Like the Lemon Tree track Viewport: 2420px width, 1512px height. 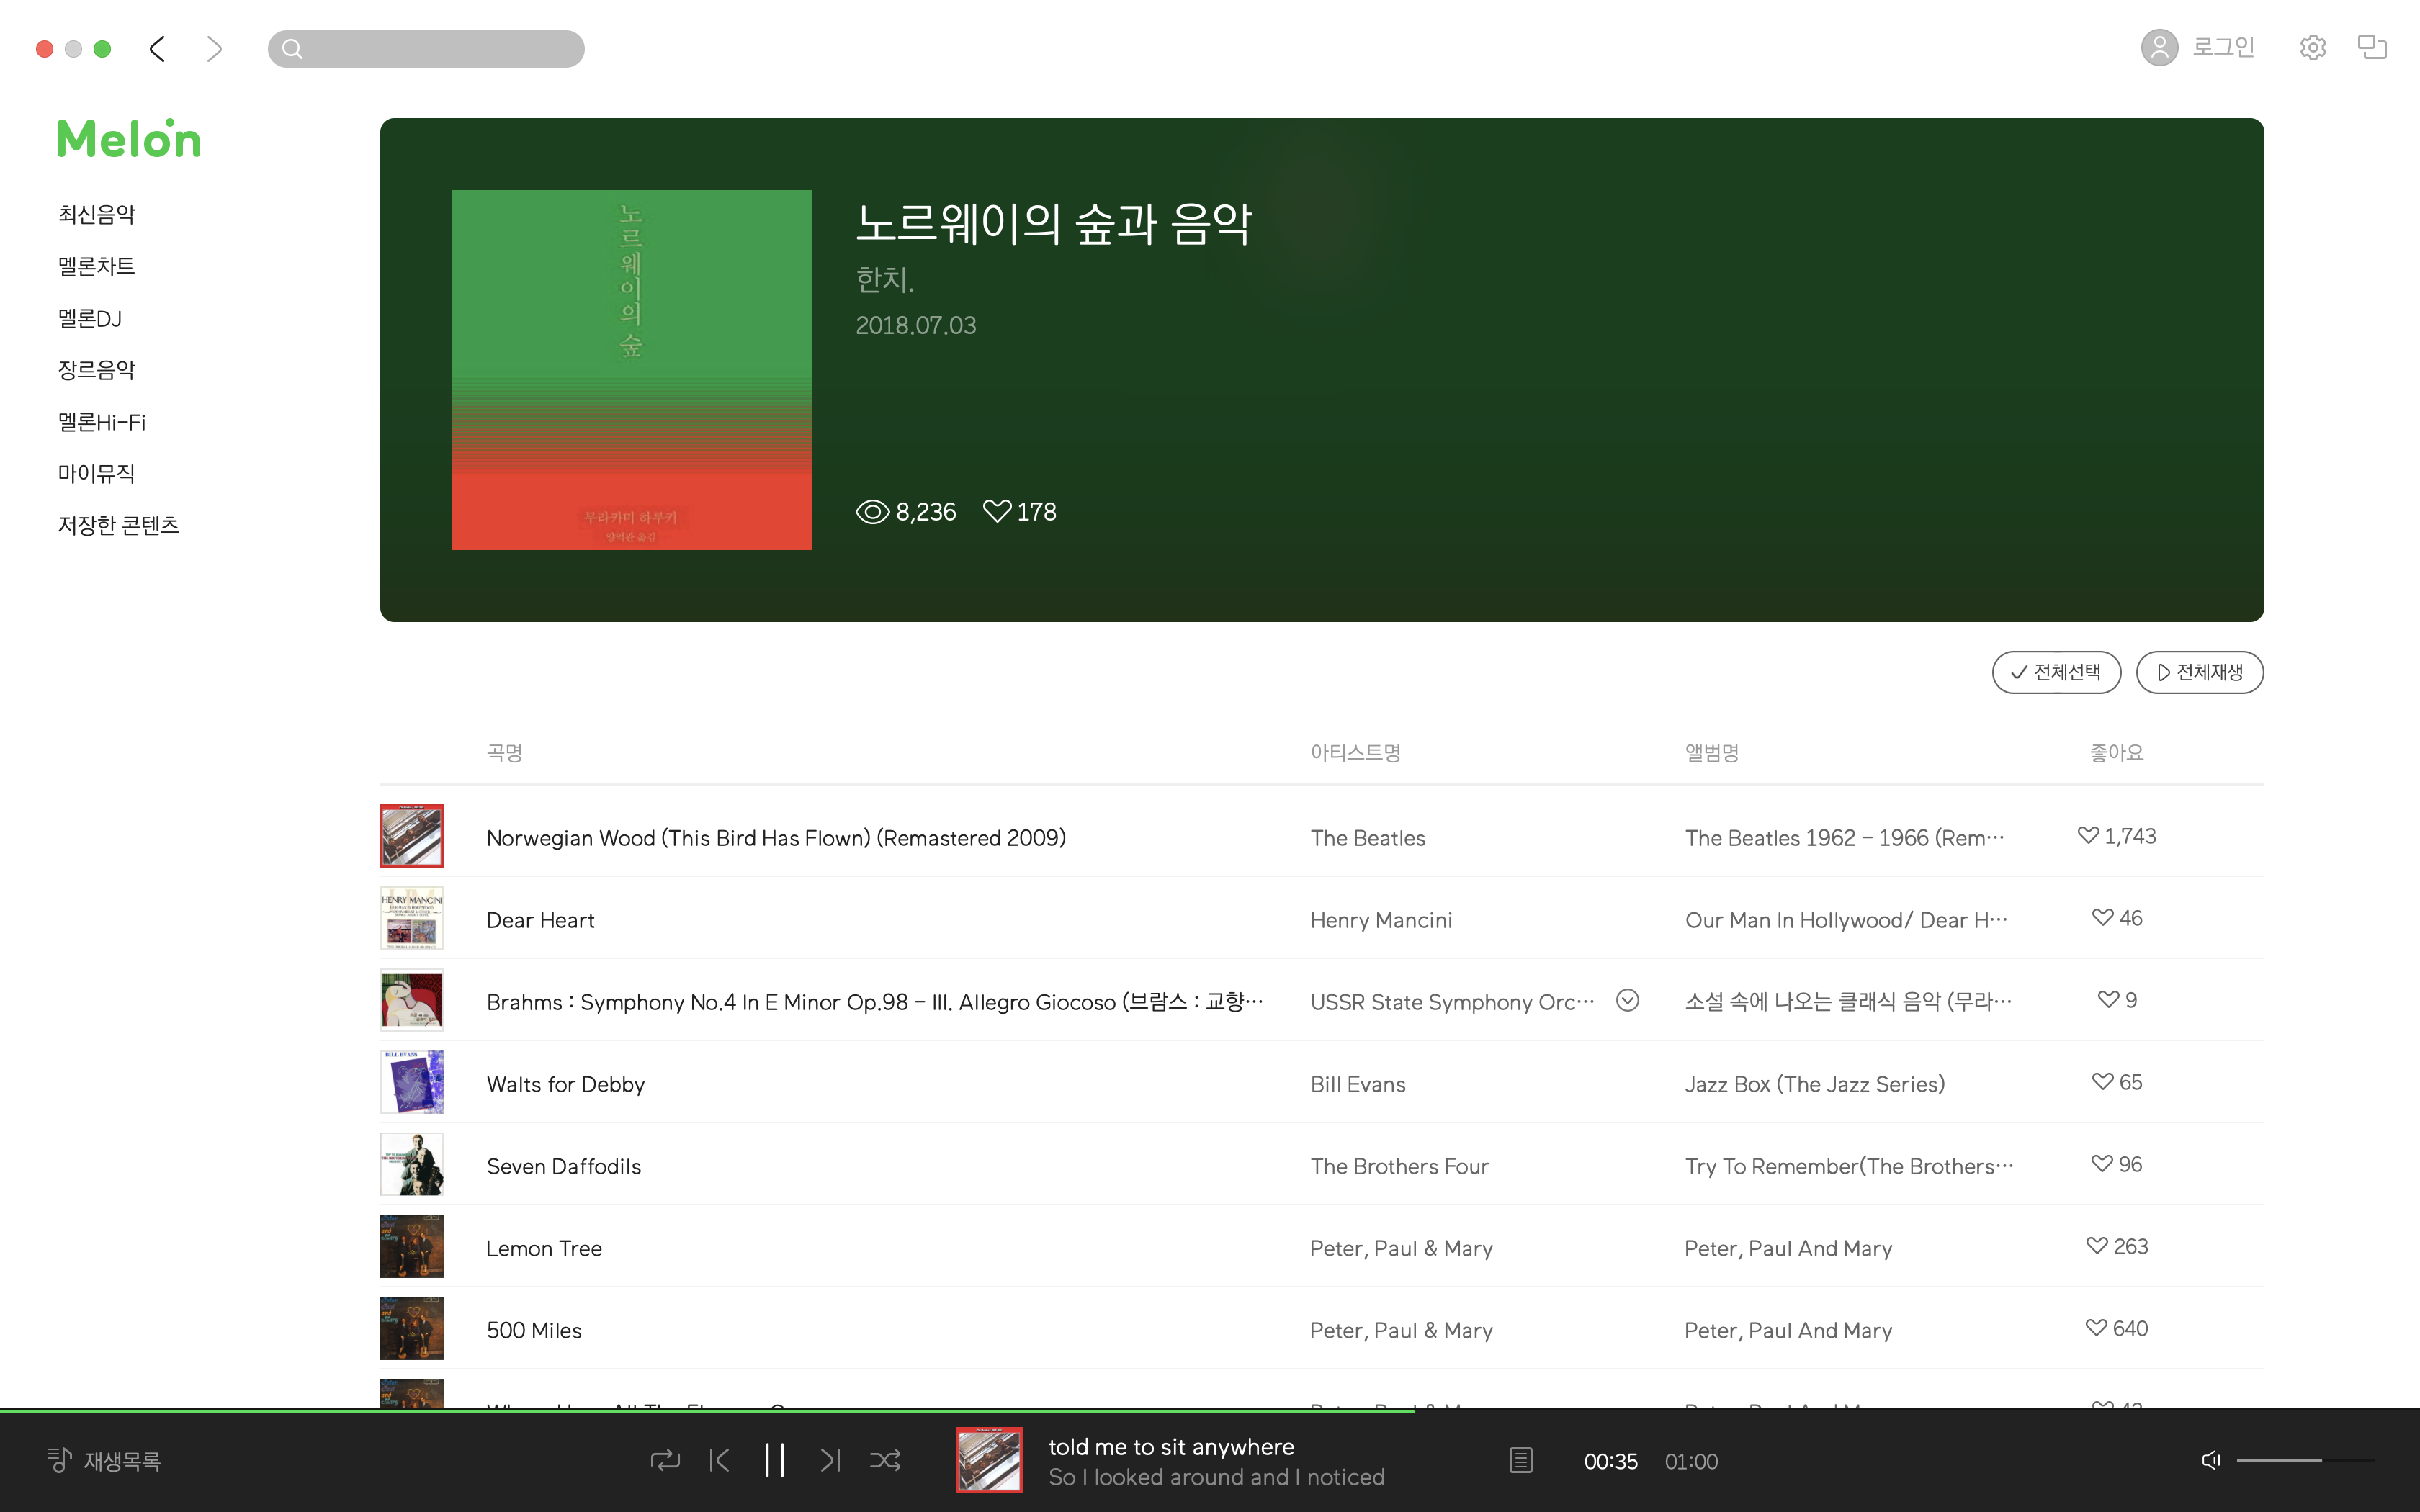tap(2097, 1246)
